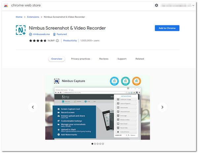The height and width of the screenshot is (153, 198).
Task: Click the Nimbus Screenshot & Video Recorder title
Action: tap(67, 28)
